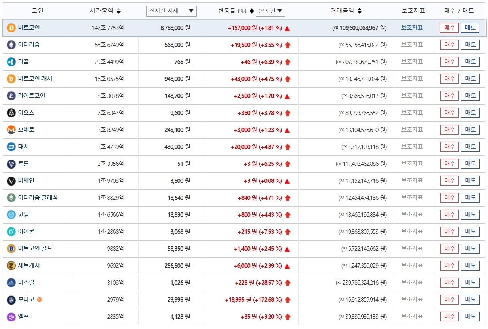Open 보조지표 link for 비트코인
The image size is (488, 329).
[x=412, y=28]
